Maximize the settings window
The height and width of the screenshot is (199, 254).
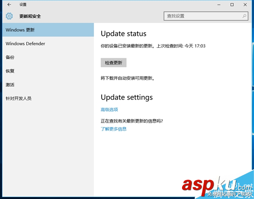click(x=232, y=5)
